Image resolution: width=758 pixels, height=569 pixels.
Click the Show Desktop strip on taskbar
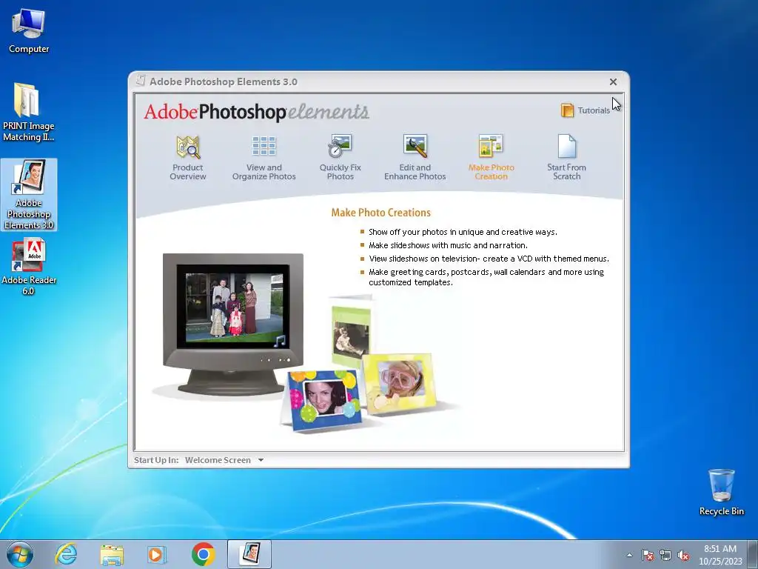pos(754,554)
